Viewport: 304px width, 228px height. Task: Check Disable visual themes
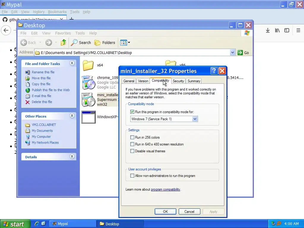coord(132,151)
